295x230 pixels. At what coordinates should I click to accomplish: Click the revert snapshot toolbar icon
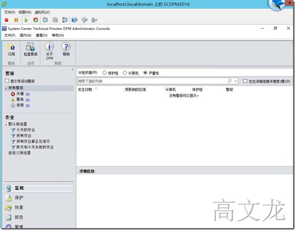pos(55,20)
